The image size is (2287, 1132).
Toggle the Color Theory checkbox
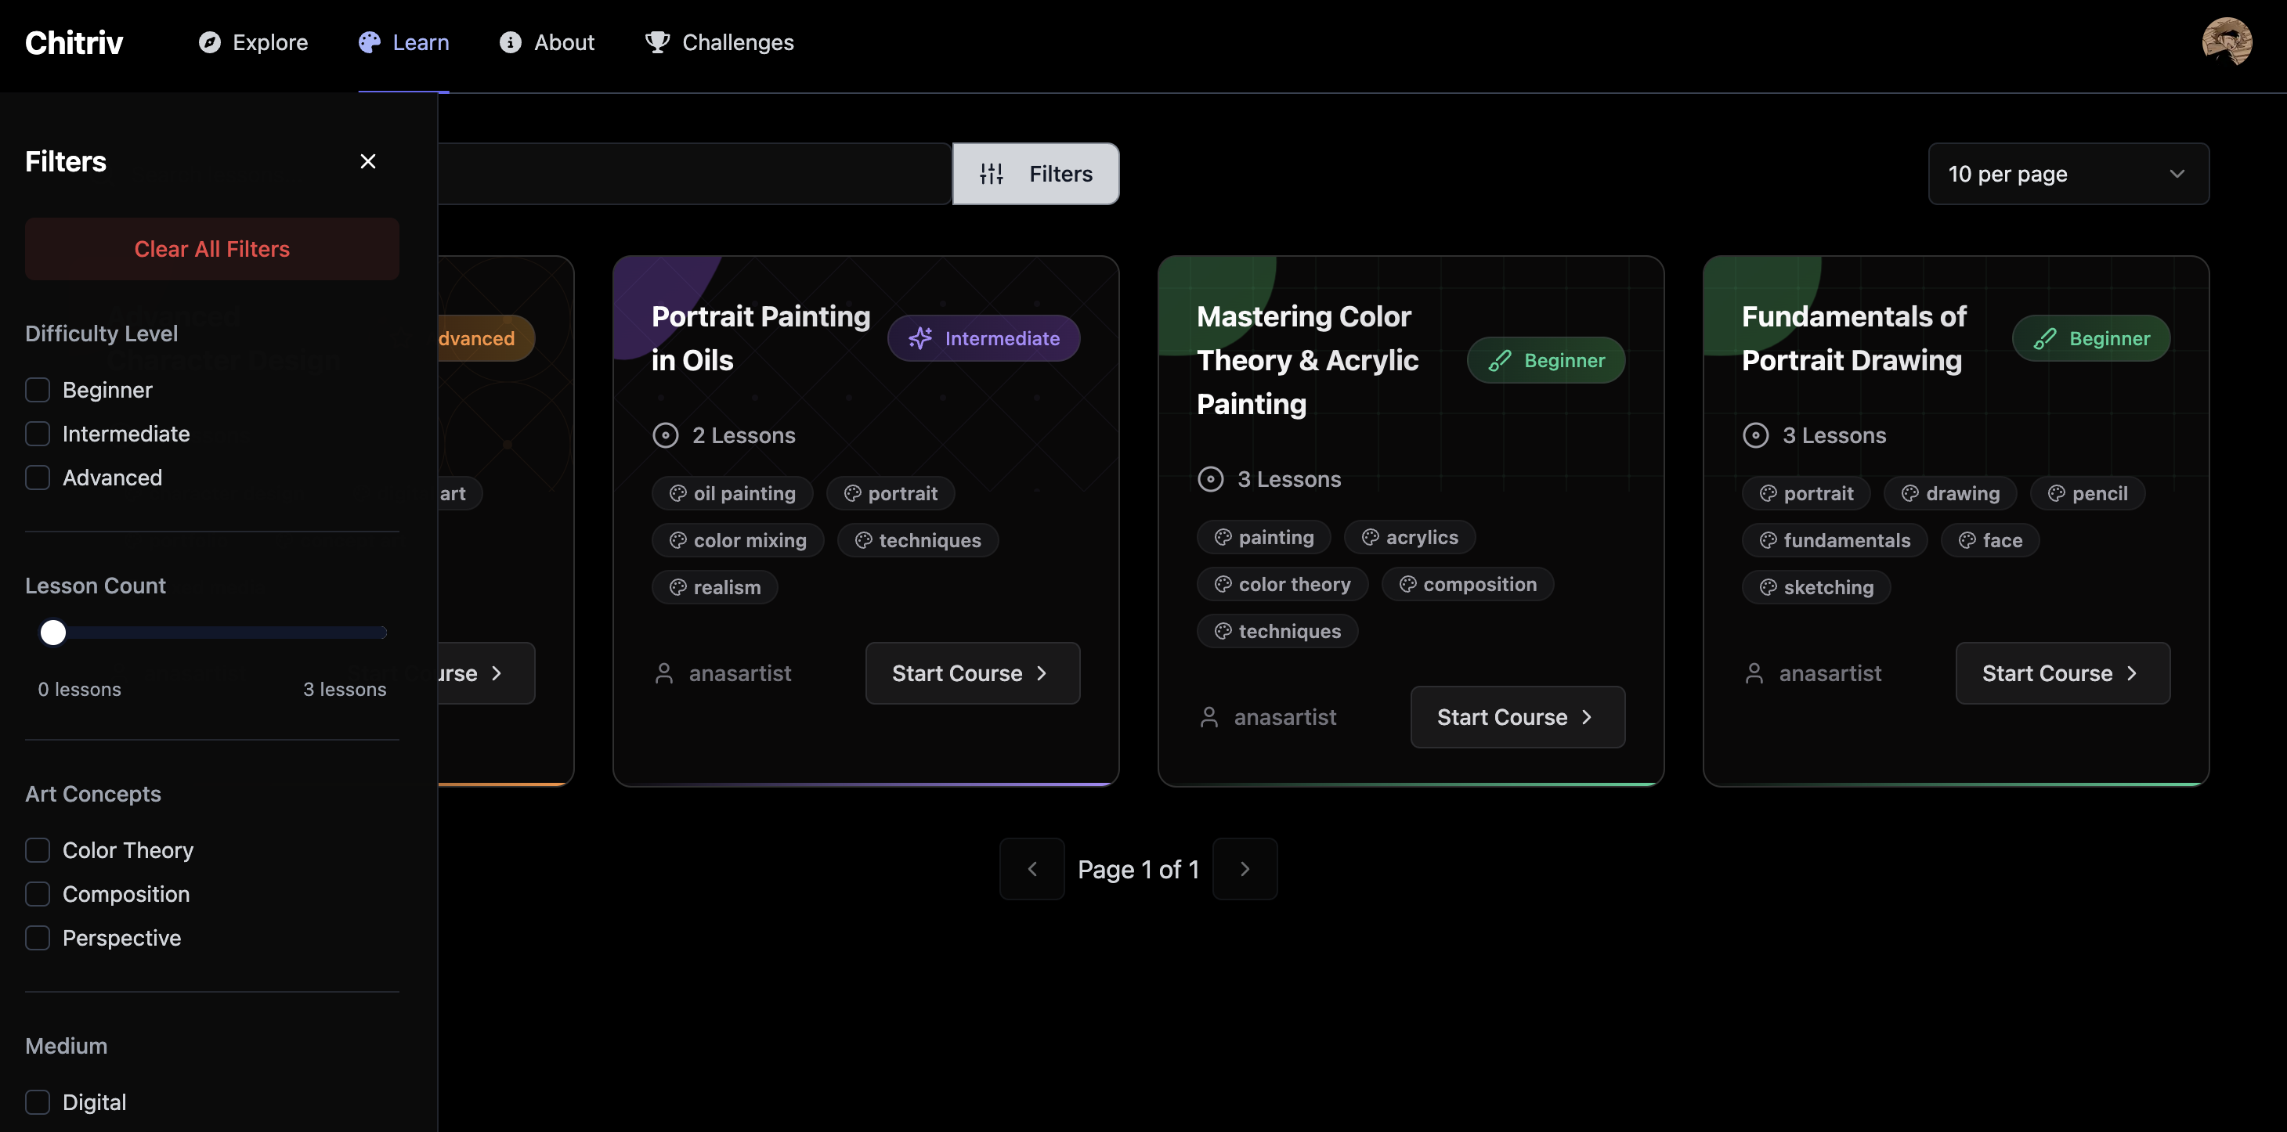click(38, 851)
